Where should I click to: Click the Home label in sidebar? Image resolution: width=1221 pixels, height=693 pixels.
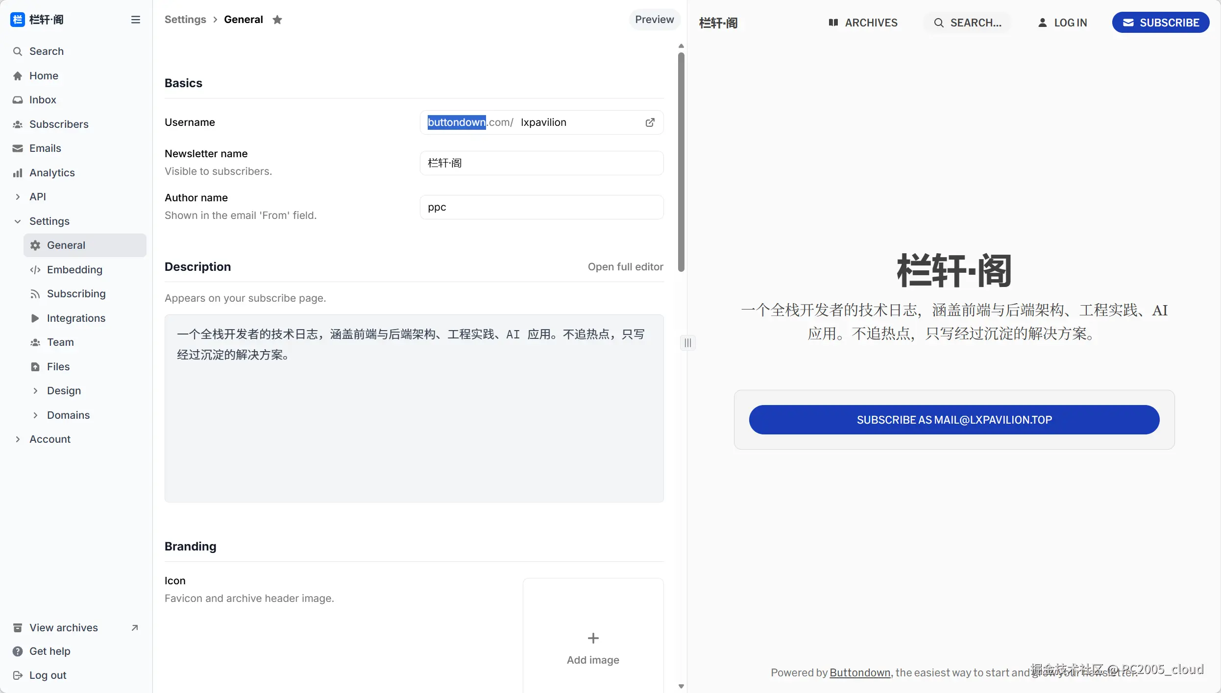(x=44, y=75)
